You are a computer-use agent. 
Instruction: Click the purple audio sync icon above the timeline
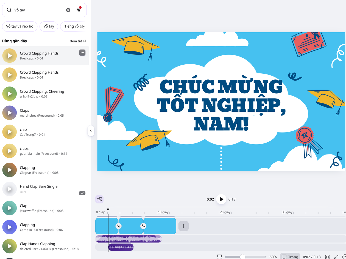(99, 199)
